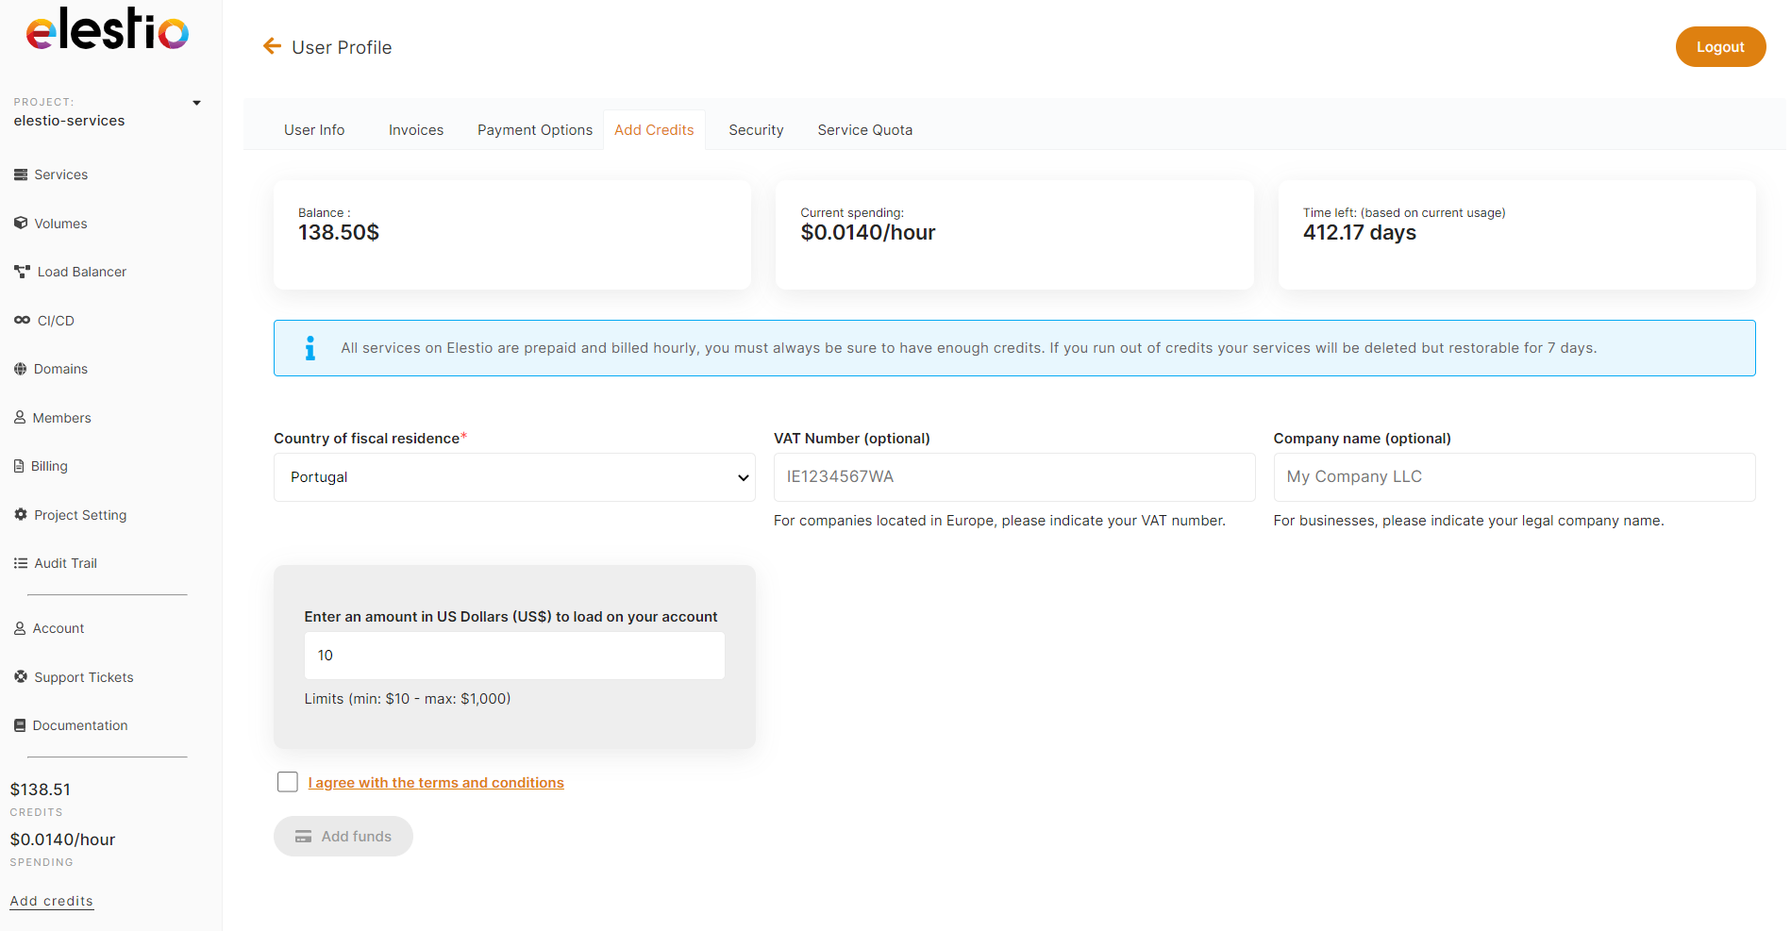Click the back arrow beside User Profile

pyautogui.click(x=272, y=46)
